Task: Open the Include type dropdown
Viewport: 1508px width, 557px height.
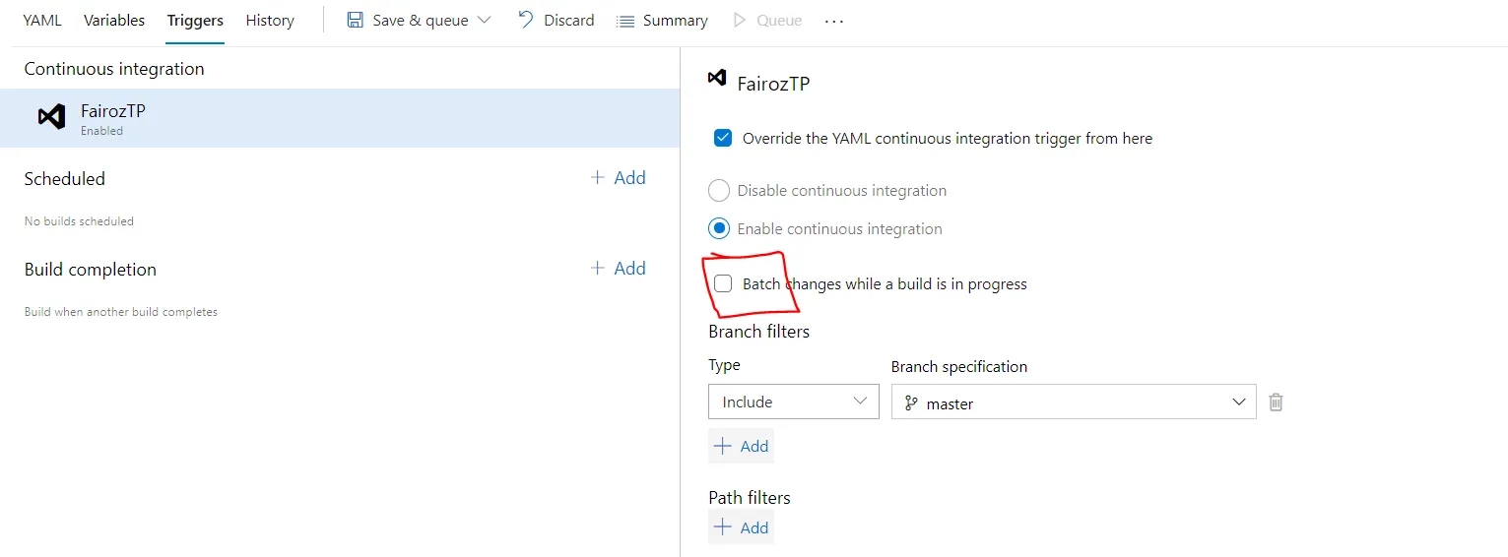Action: tap(793, 402)
